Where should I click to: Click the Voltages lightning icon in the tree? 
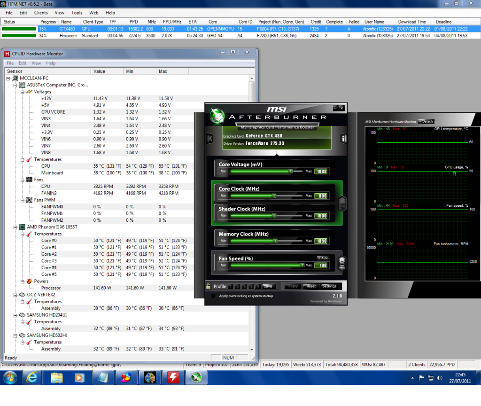click(29, 92)
